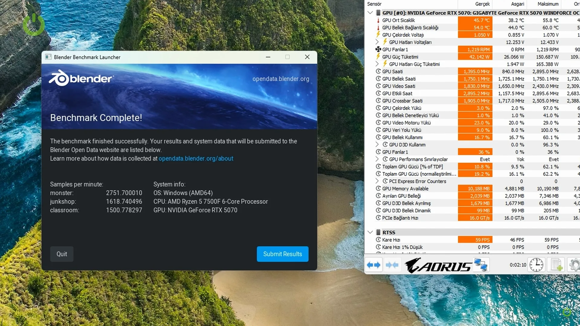Click the lightning icon beside GPU Güç Tüketimi
This screenshot has height=326, width=580.
coord(378,56)
